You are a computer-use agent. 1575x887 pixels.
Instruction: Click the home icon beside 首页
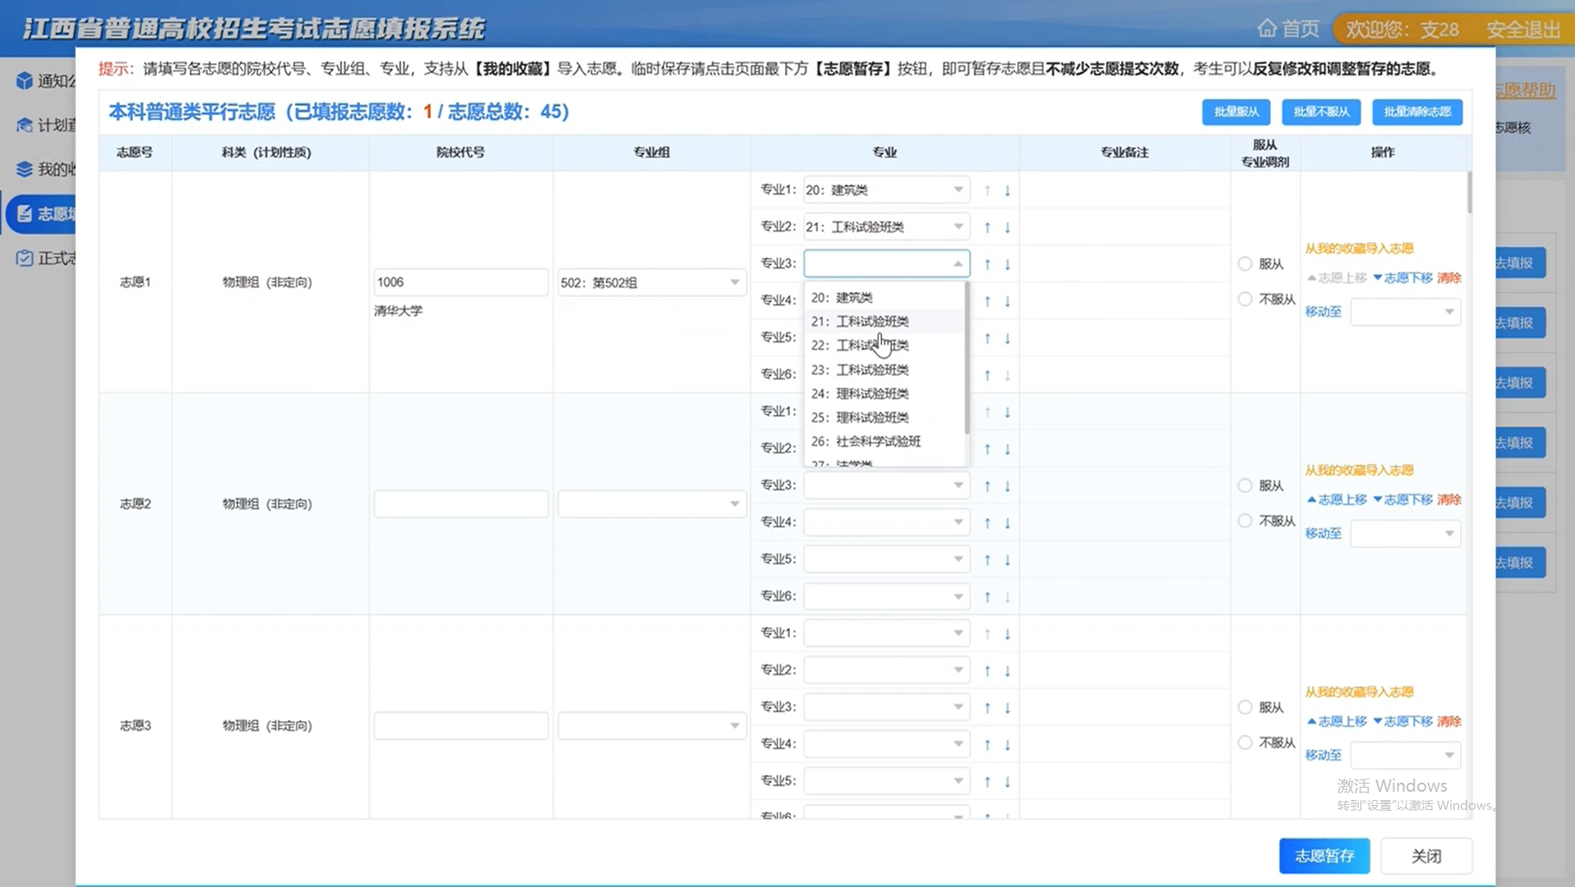1266,29
